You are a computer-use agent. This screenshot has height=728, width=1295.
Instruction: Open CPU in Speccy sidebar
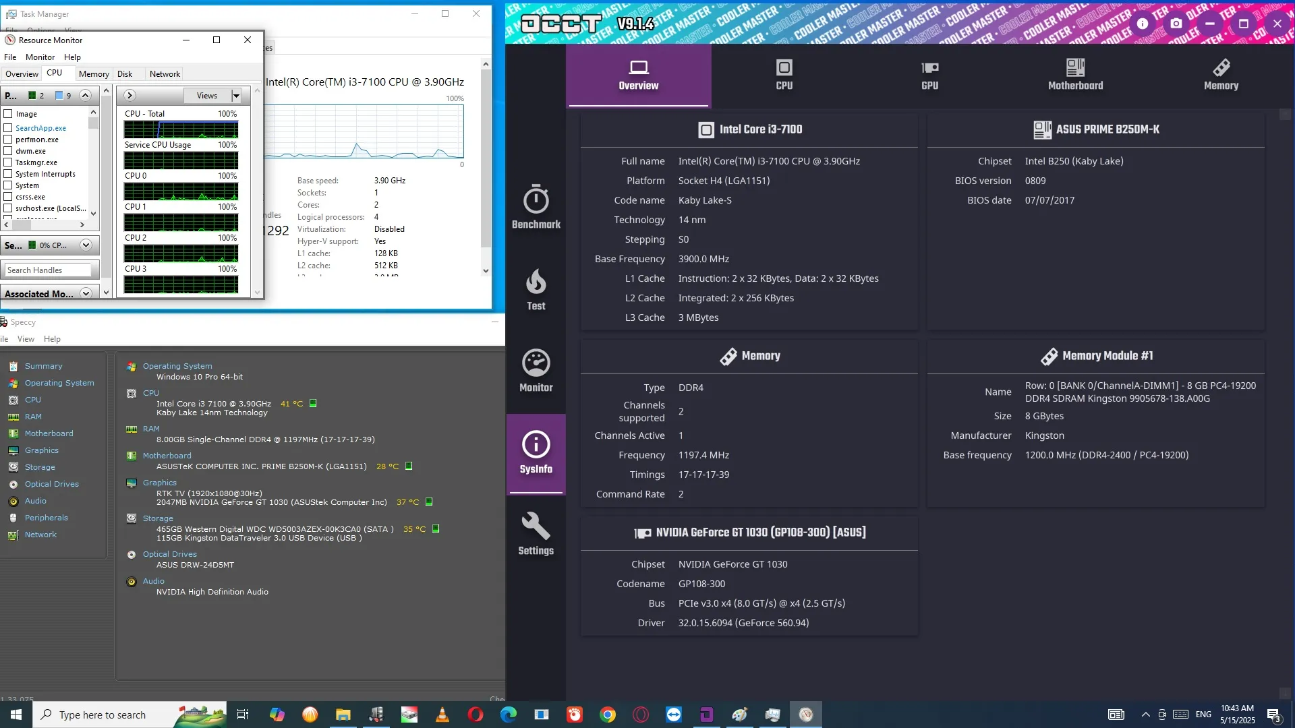[33, 400]
